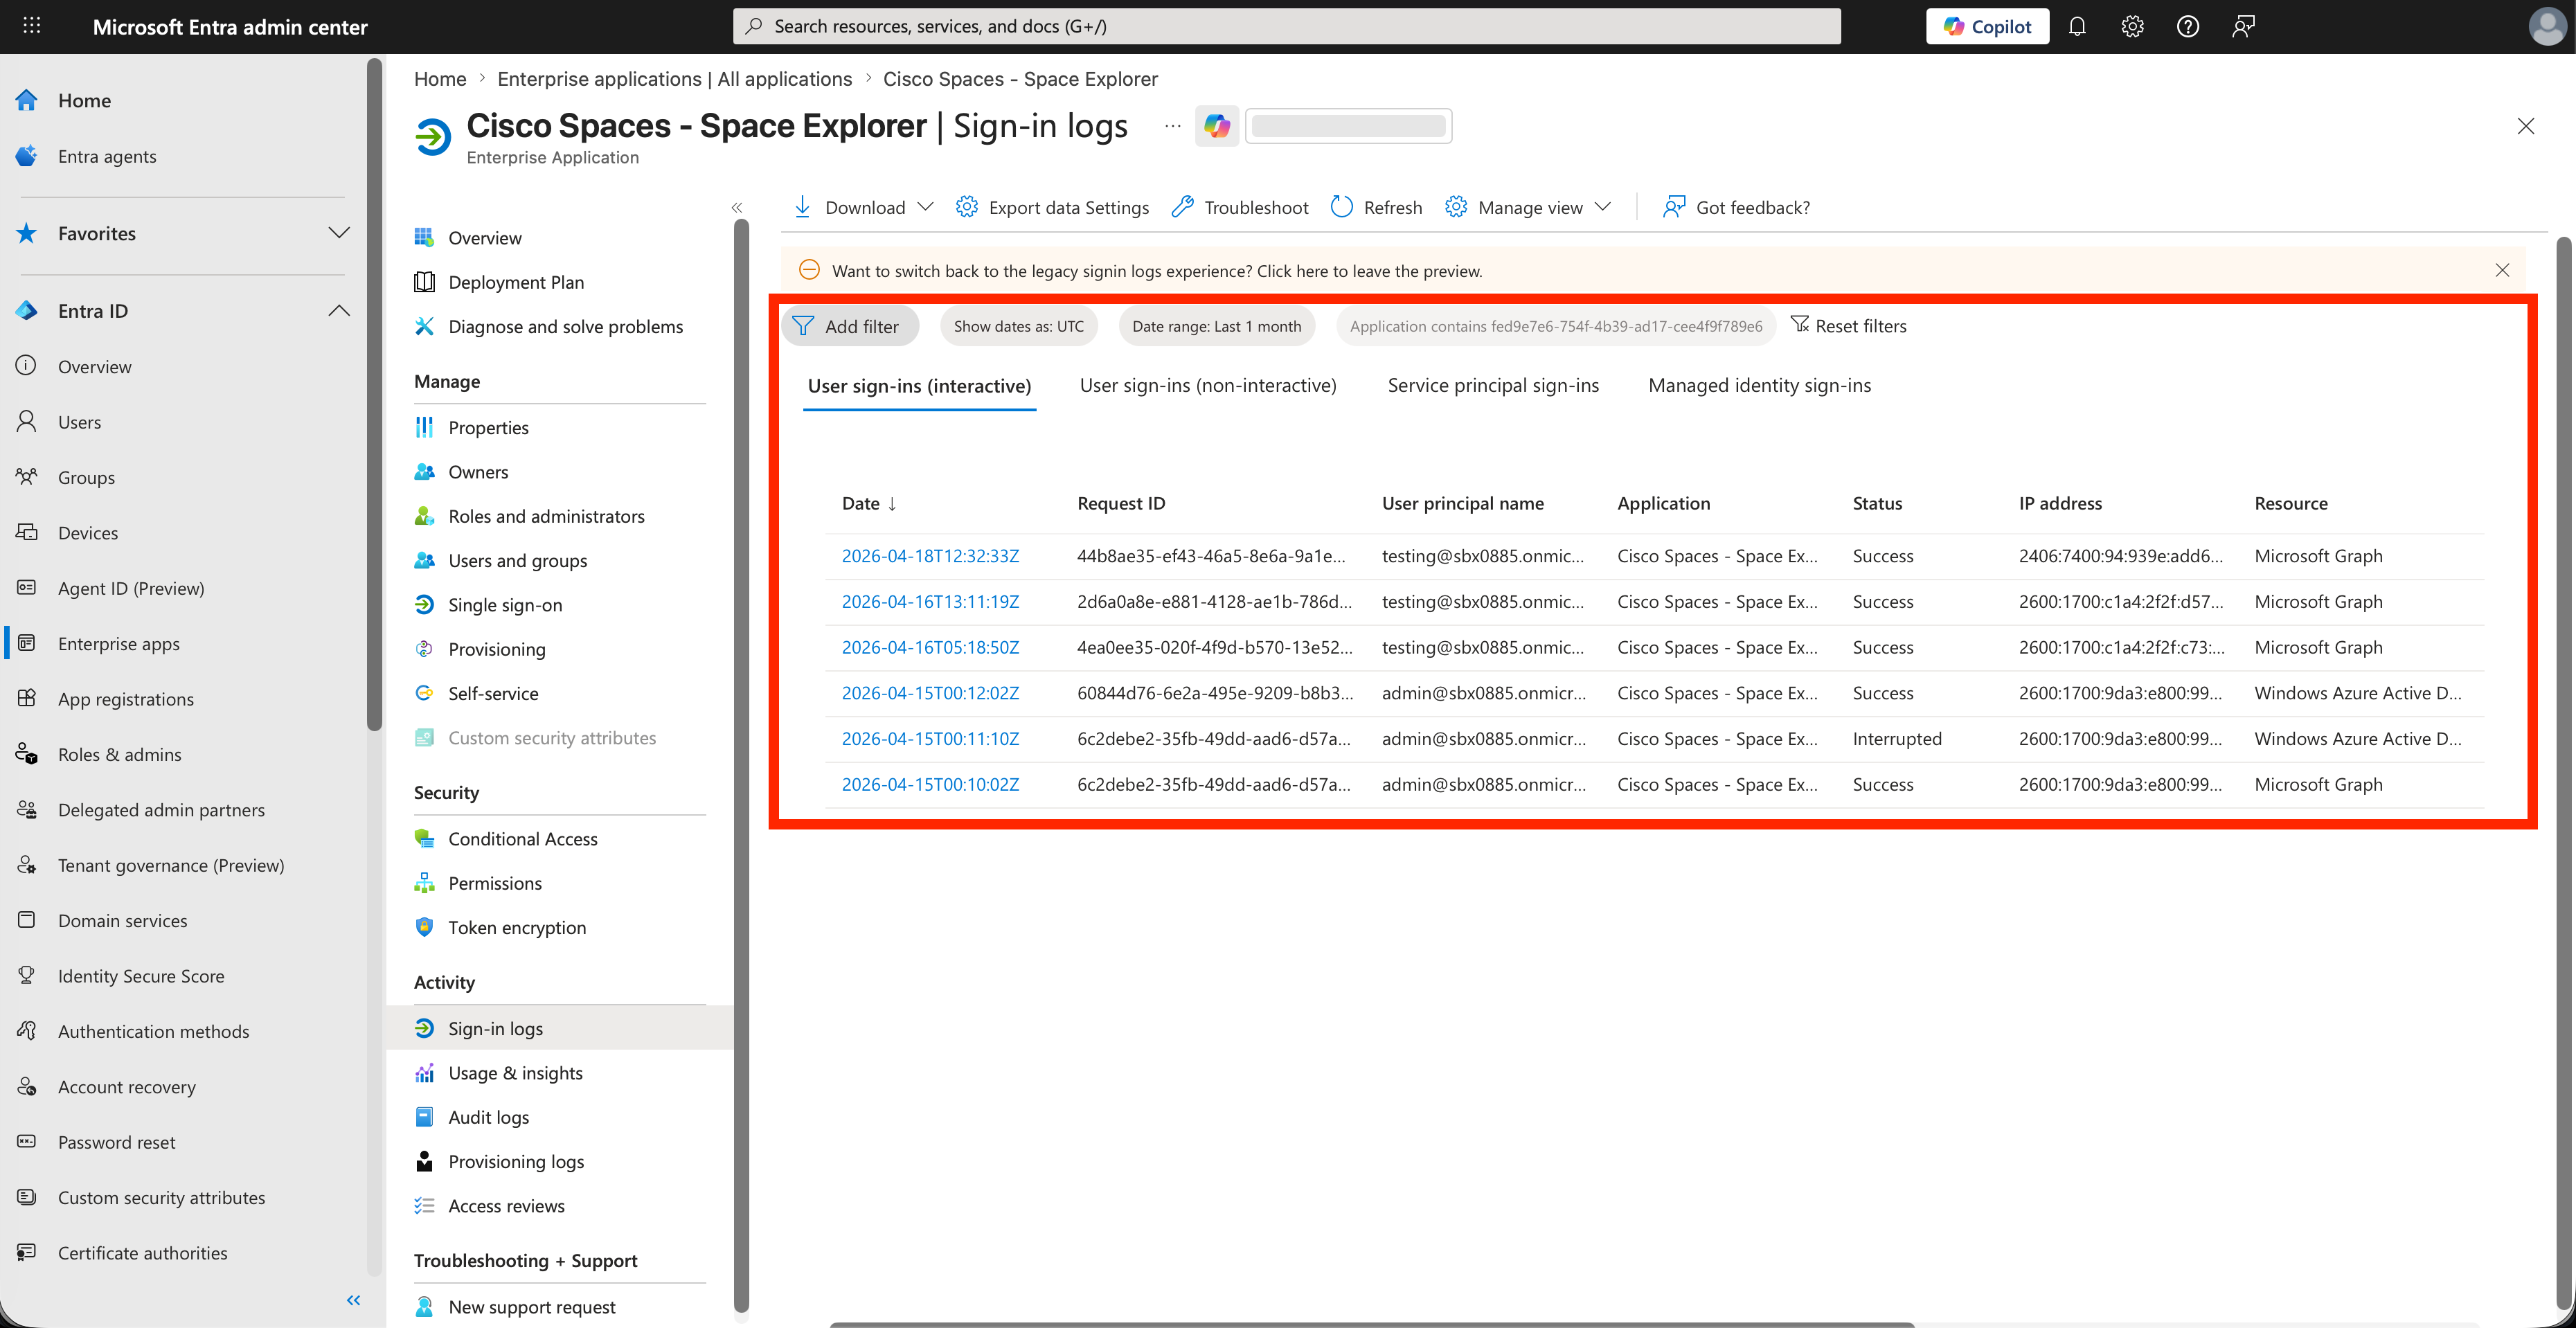The width and height of the screenshot is (2576, 1328).
Task: Dismiss the legacy sign-in logs banner
Action: (2502, 270)
